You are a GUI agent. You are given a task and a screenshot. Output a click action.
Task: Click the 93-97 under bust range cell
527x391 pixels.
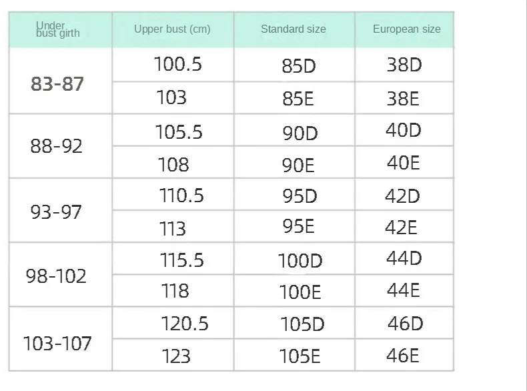pyautogui.click(x=56, y=212)
